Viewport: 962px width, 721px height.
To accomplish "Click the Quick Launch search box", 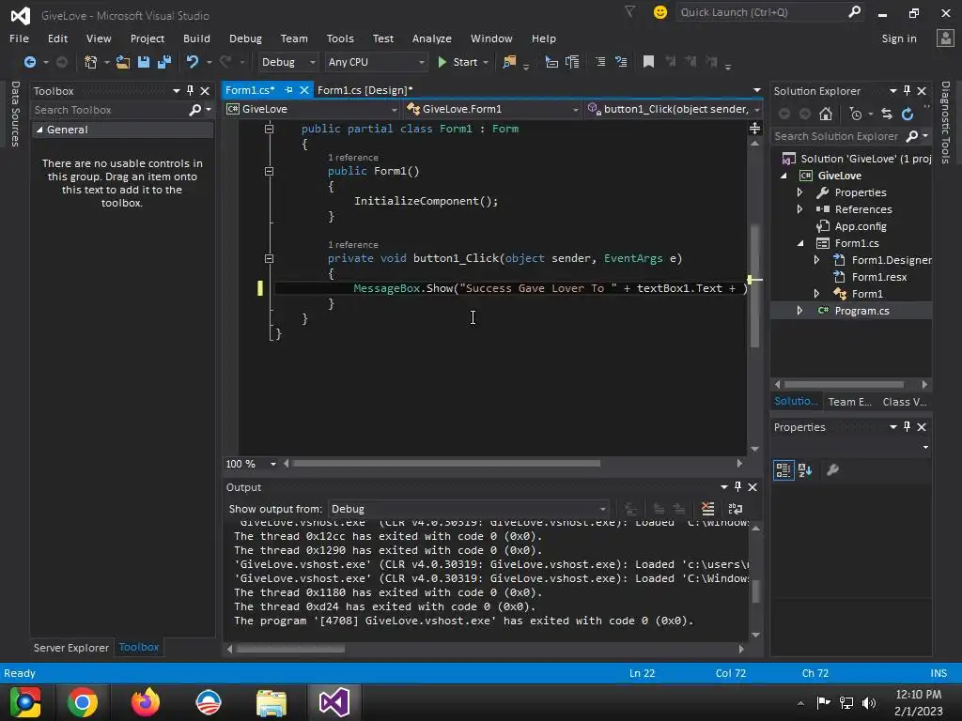I will [x=770, y=12].
